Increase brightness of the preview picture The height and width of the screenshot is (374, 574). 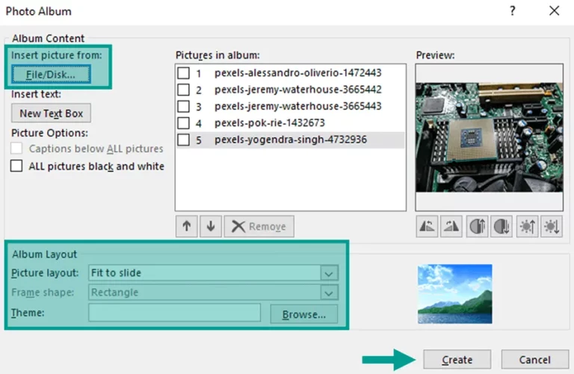(528, 227)
